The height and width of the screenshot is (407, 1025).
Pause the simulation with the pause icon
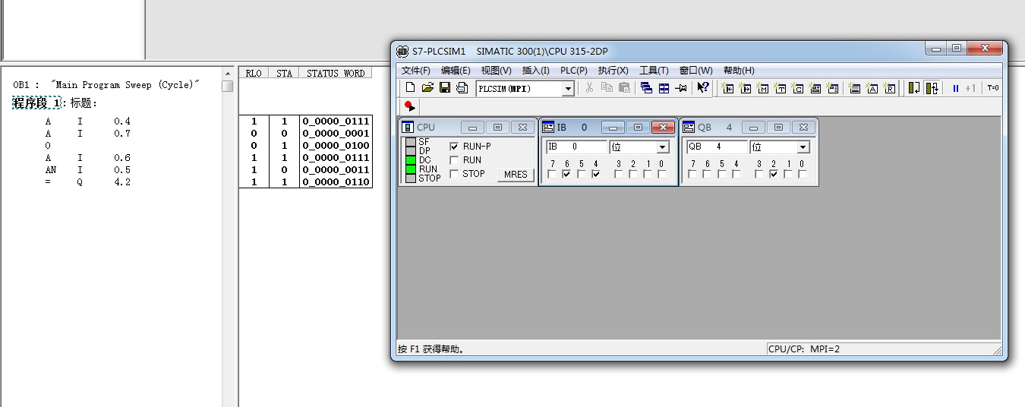pos(955,88)
